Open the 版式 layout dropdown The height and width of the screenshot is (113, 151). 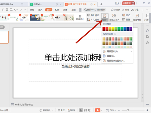click(x=127, y=15)
